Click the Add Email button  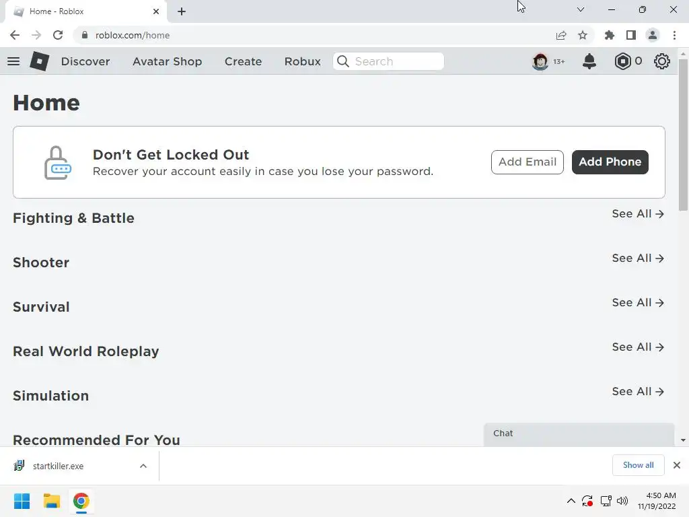(x=528, y=162)
